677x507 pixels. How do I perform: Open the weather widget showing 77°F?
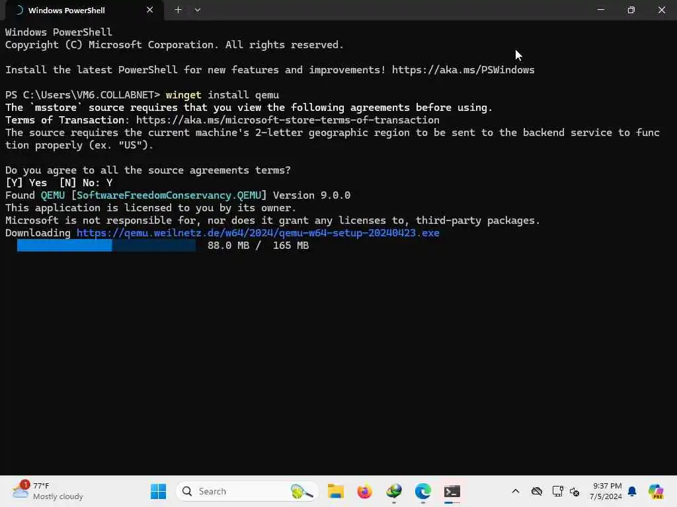[x=48, y=491]
